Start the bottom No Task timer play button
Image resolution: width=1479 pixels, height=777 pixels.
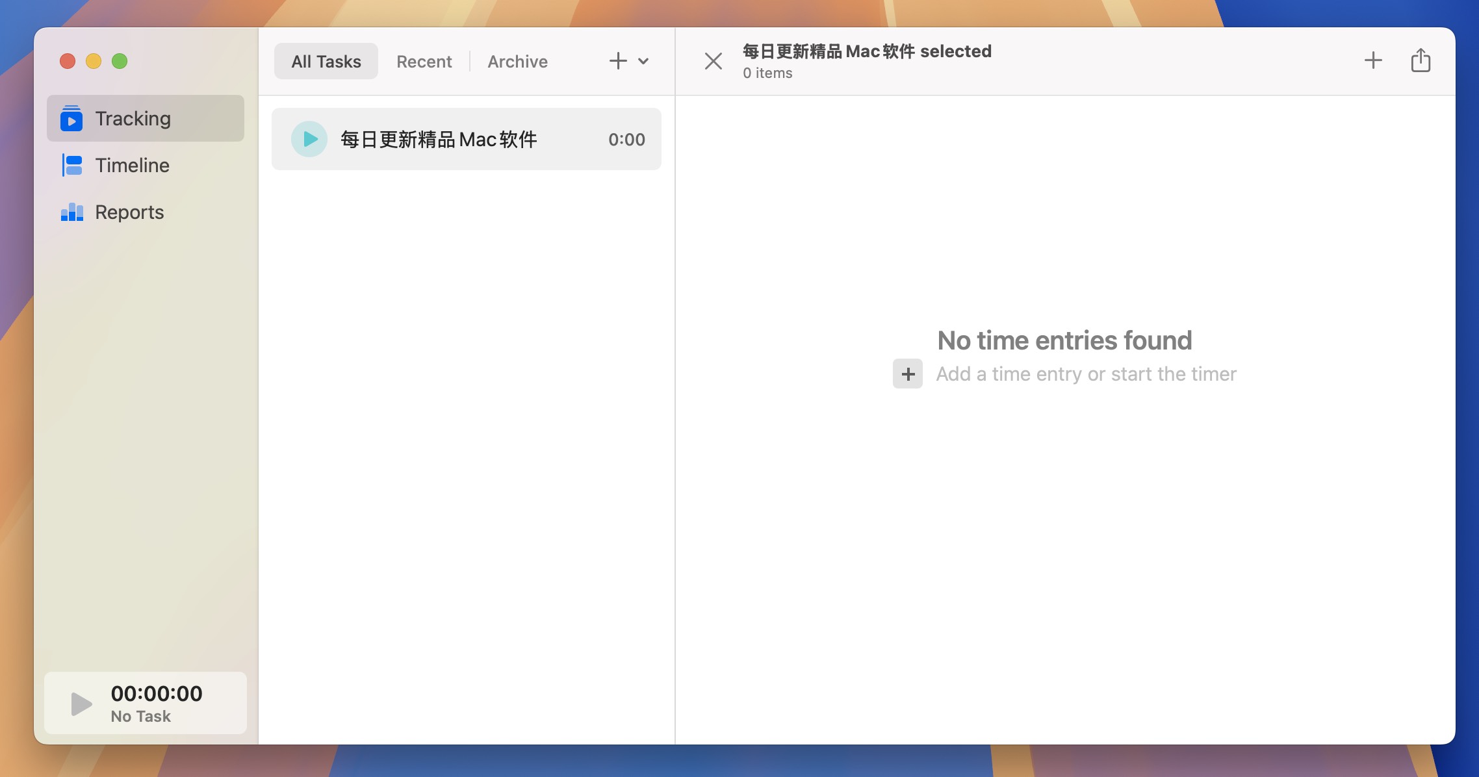(81, 704)
